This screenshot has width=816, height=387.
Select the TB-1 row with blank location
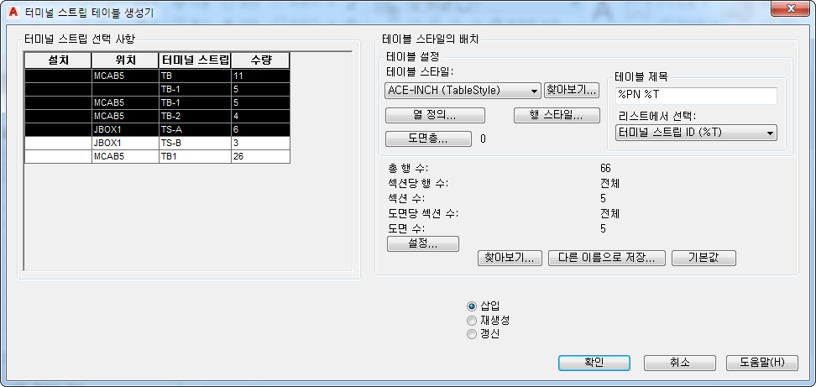coord(157,89)
